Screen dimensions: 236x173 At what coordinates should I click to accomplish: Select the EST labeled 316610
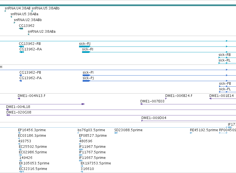(x=87, y=169)
